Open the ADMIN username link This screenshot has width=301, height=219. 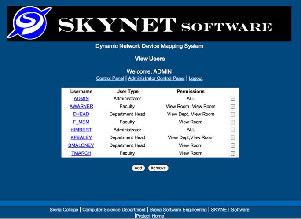(x=81, y=99)
